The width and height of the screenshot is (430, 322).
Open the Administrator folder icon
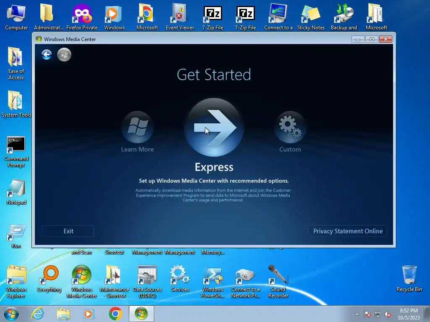point(49,17)
